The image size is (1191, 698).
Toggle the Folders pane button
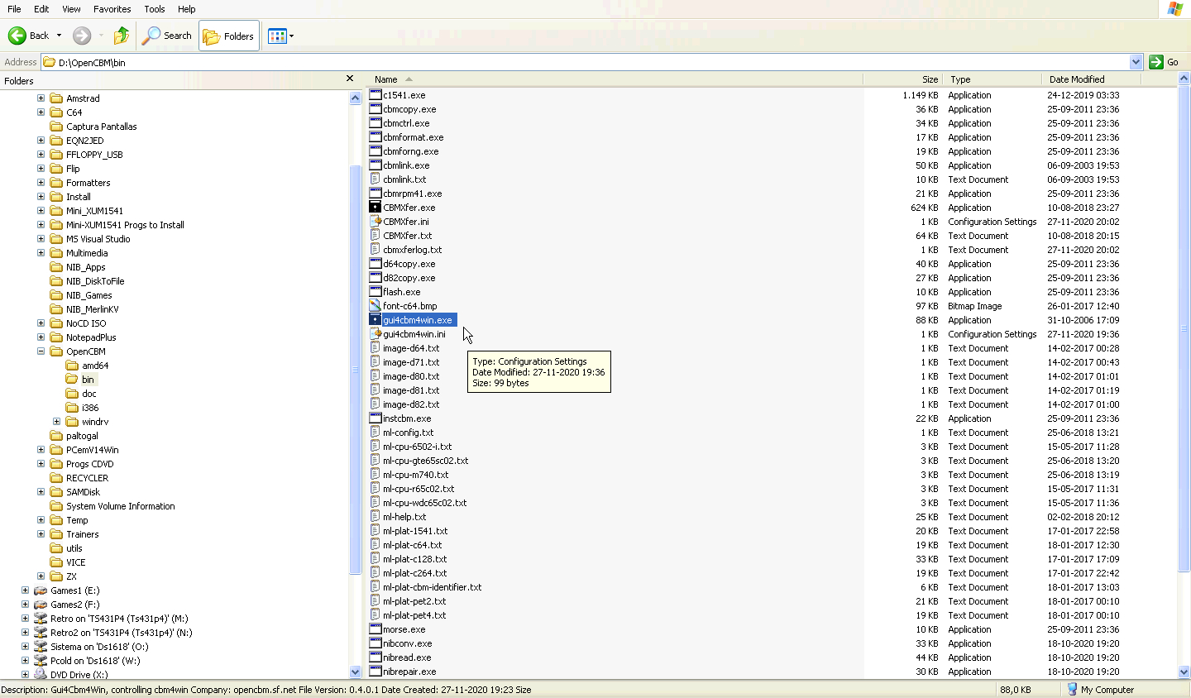(x=229, y=36)
